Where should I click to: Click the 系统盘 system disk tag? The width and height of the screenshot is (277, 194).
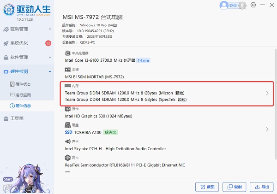pos(110,132)
